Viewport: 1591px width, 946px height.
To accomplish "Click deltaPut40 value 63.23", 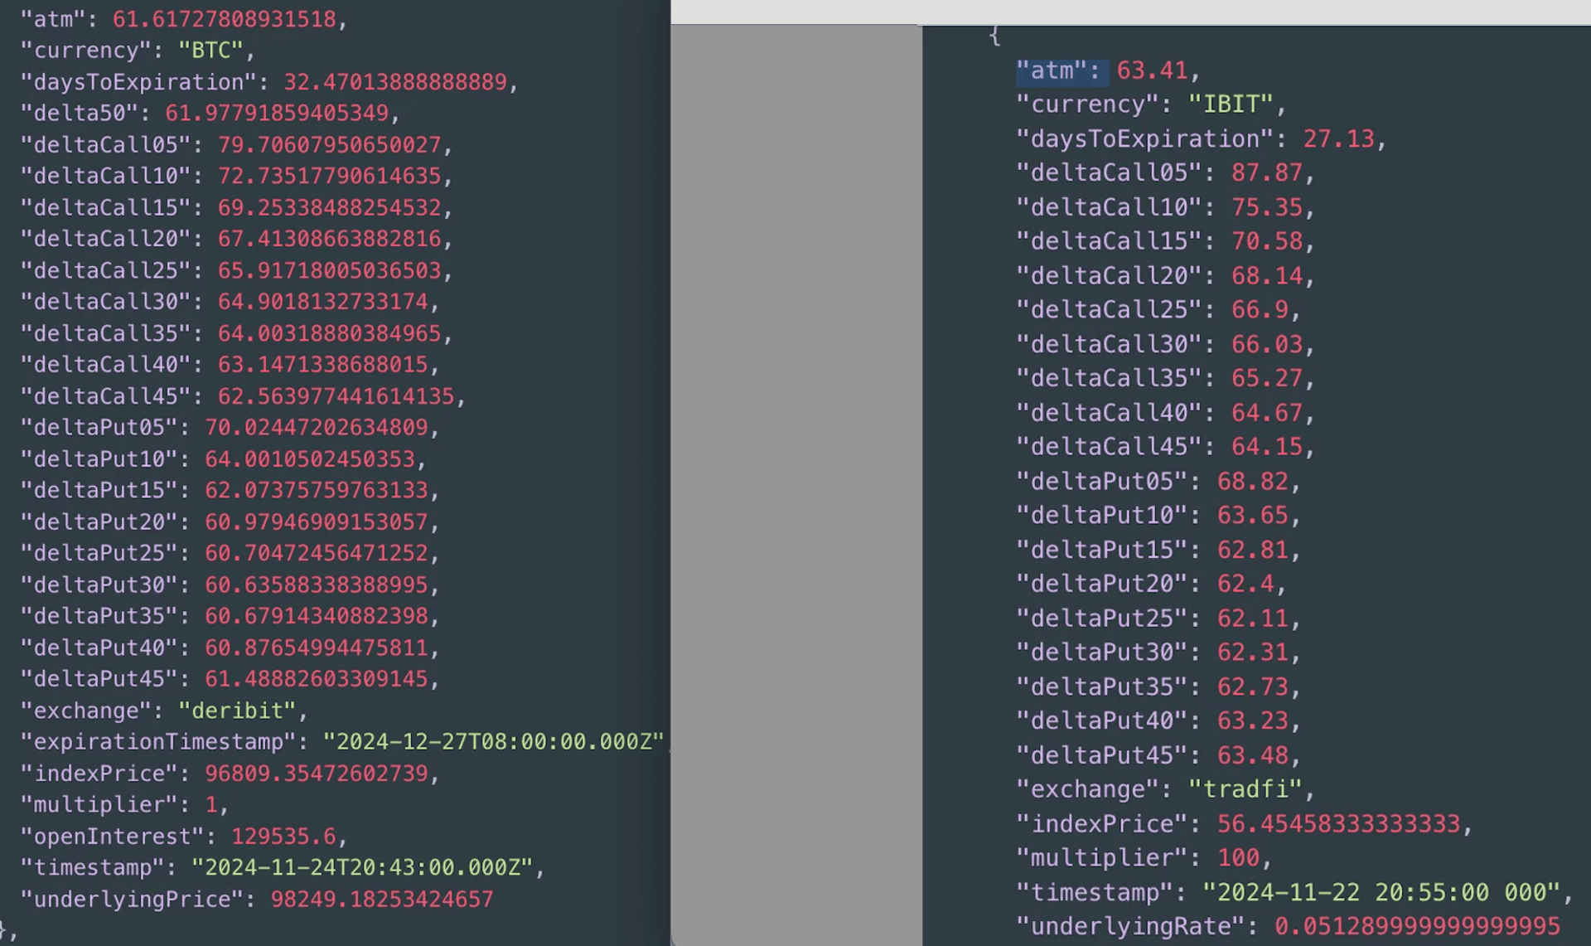I will coord(1253,721).
